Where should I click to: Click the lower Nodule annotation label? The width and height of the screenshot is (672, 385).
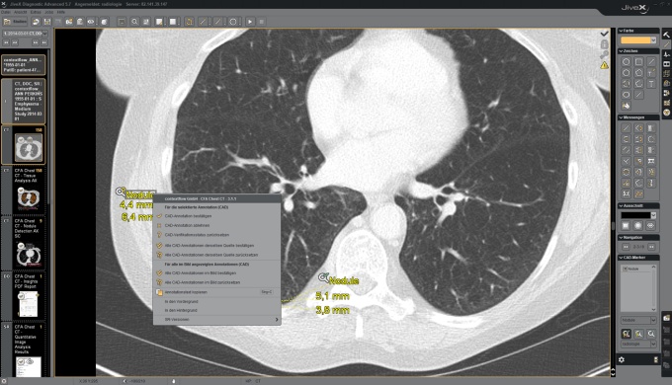343,280
